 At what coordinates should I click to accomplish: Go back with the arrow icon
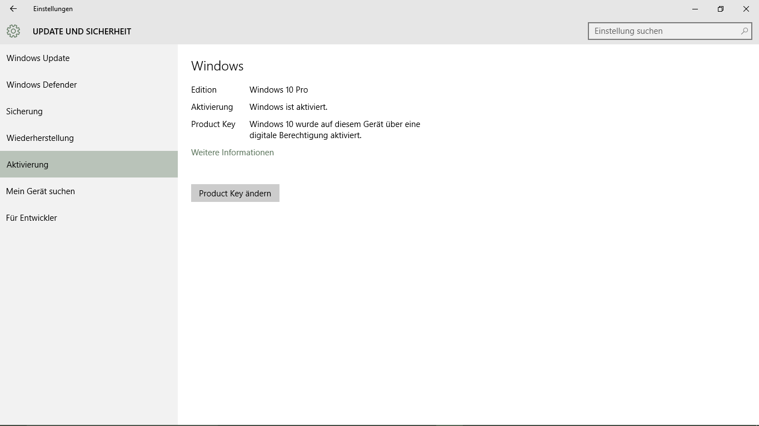tap(13, 9)
